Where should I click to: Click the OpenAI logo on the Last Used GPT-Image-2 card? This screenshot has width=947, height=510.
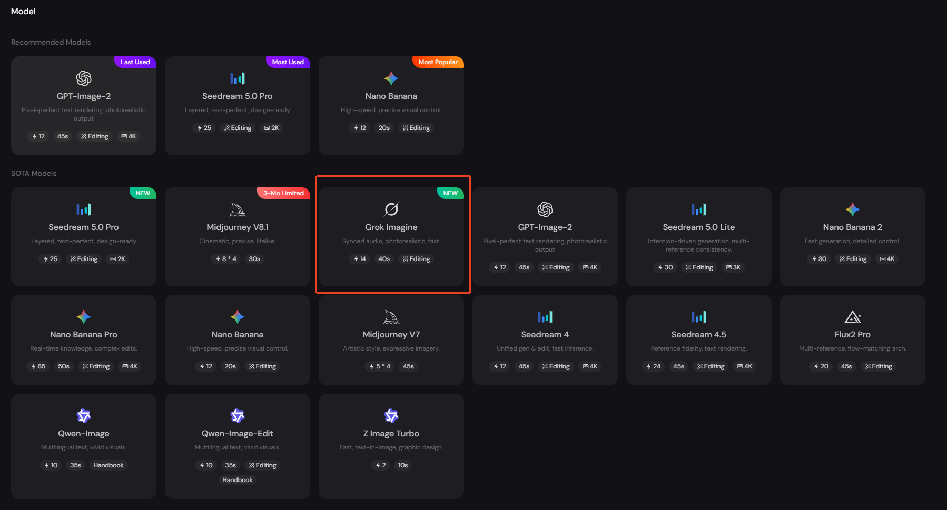click(84, 78)
